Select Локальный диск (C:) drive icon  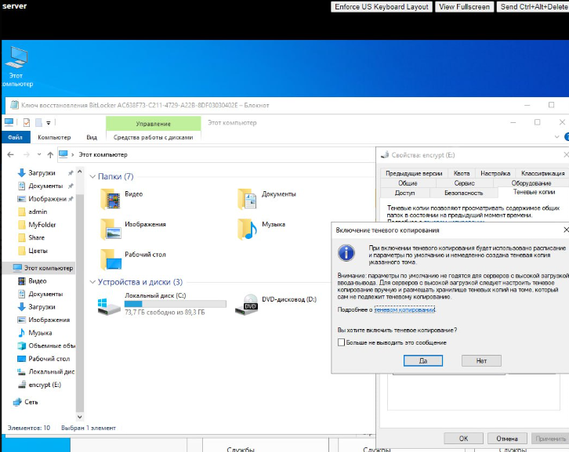pyautogui.click(x=109, y=306)
